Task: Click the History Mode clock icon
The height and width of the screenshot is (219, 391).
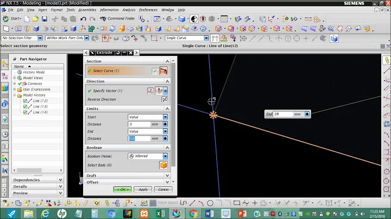Action: coord(20,72)
